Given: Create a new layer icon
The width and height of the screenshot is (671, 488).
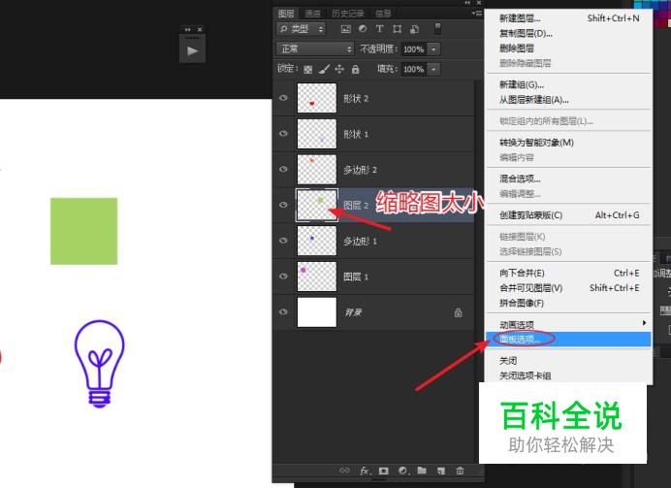Looking at the screenshot, I should pyautogui.click(x=441, y=471).
